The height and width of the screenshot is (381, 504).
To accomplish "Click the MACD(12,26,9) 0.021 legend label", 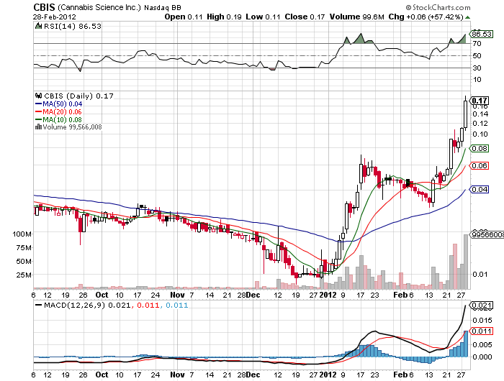I will point(87,306).
